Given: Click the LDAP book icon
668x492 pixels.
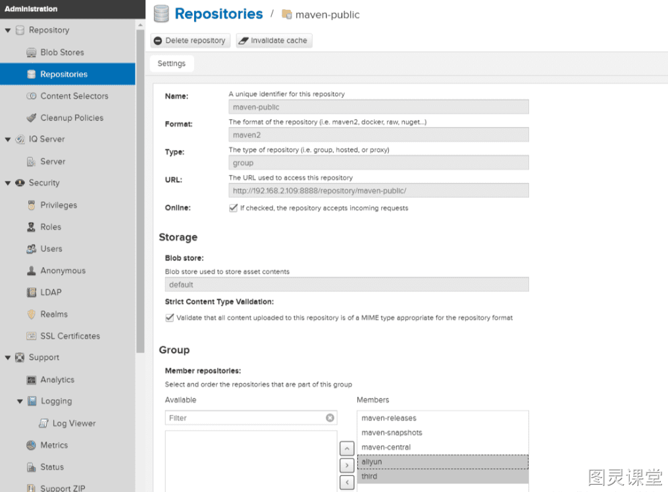Looking at the screenshot, I should [31, 293].
